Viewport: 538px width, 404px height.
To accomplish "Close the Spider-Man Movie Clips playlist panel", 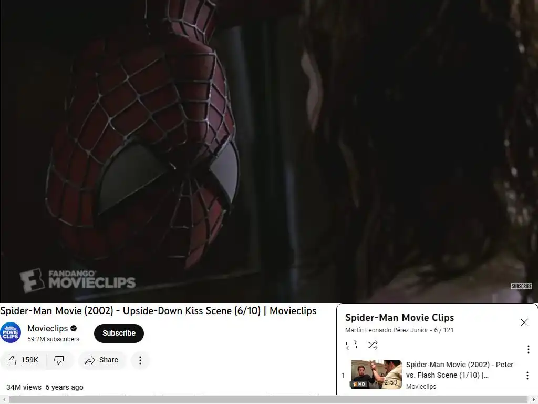I will tap(524, 322).
